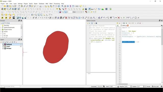This screenshot has height=92, width=163.
Task: Click the Refresh map icon
Action: (59, 6)
